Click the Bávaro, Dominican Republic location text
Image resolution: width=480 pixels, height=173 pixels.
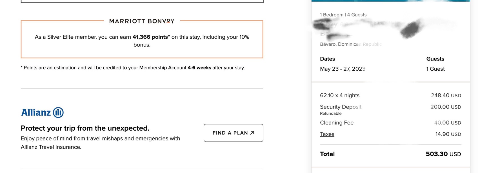click(350, 44)
